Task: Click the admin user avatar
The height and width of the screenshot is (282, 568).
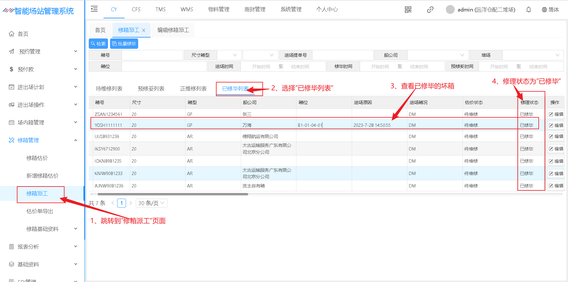Action: [x=450, y=10]
